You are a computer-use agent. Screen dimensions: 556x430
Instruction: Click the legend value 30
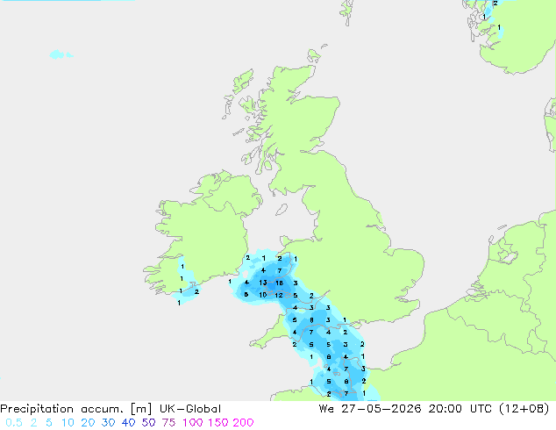click(108, 423)
